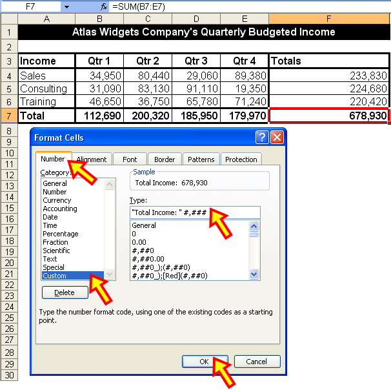Choose format code 0.00 in Type list
The width and height of the screenshot is (391, 390).
[190, 242]
